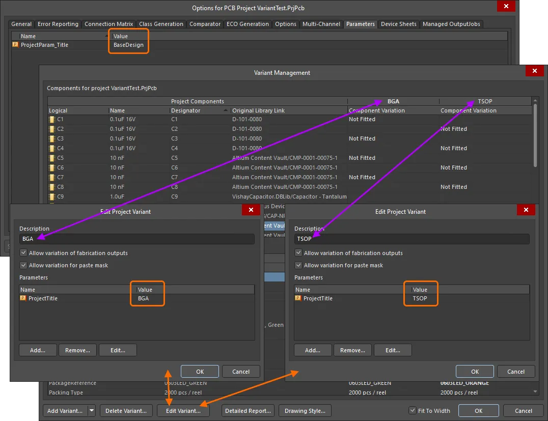Click OK in the TSOP variant dialog
This screenshot has width=548, height=421.
(x=475, y=372)
